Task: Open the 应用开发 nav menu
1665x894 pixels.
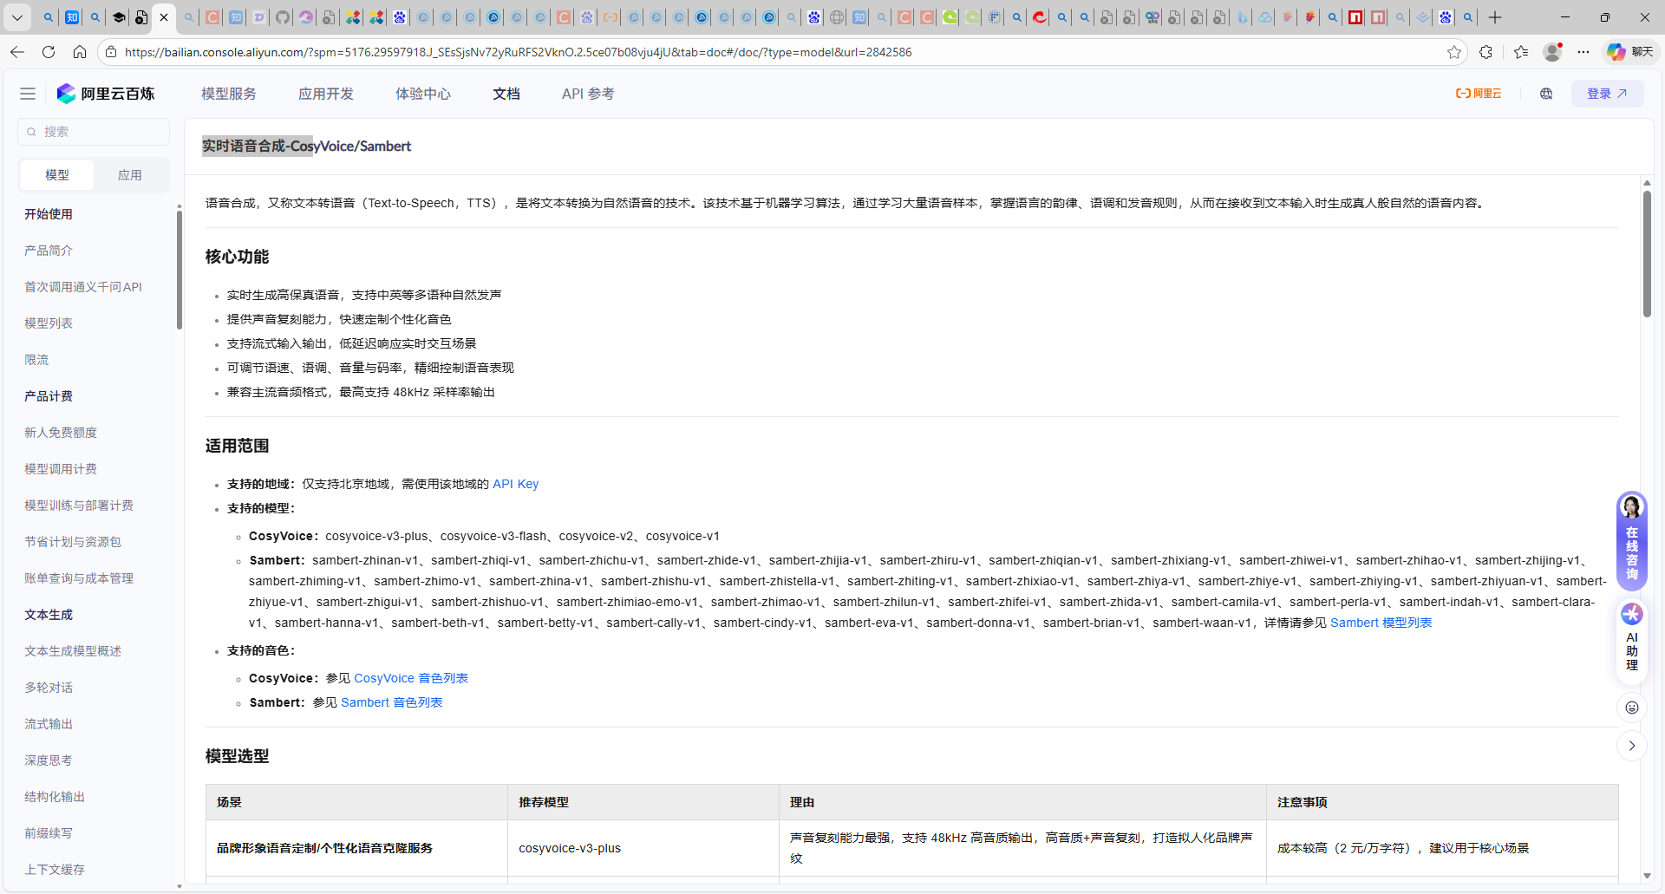Action: click(x=326, y=94)
